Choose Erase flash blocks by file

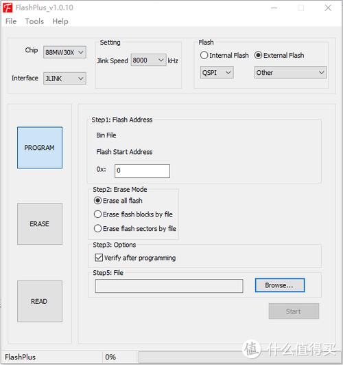133,214
